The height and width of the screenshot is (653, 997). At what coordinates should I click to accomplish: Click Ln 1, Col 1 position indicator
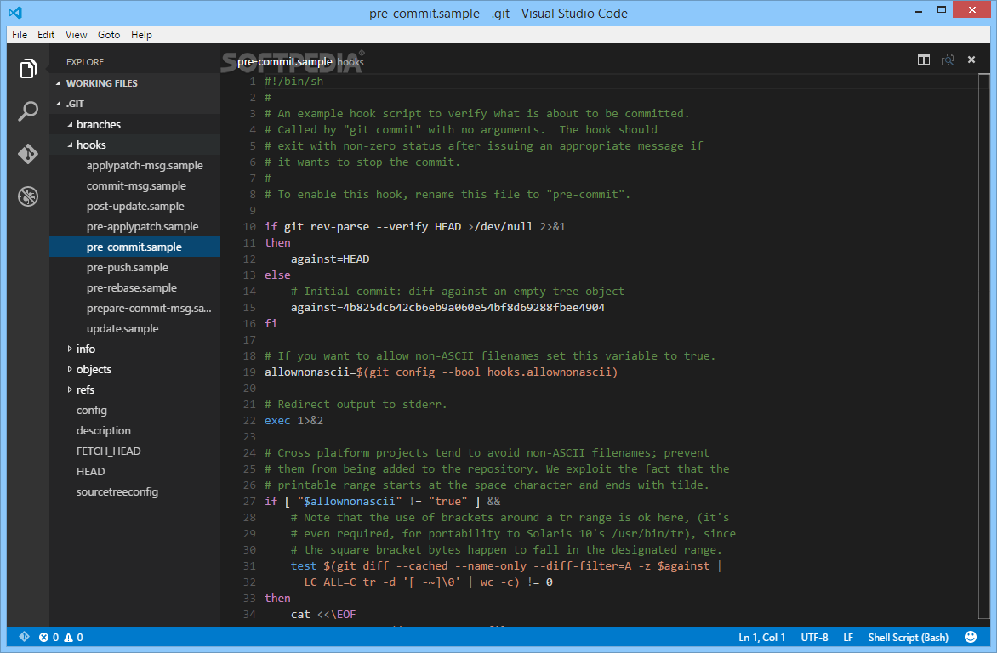pyautogui.click(x=761, y=637)
